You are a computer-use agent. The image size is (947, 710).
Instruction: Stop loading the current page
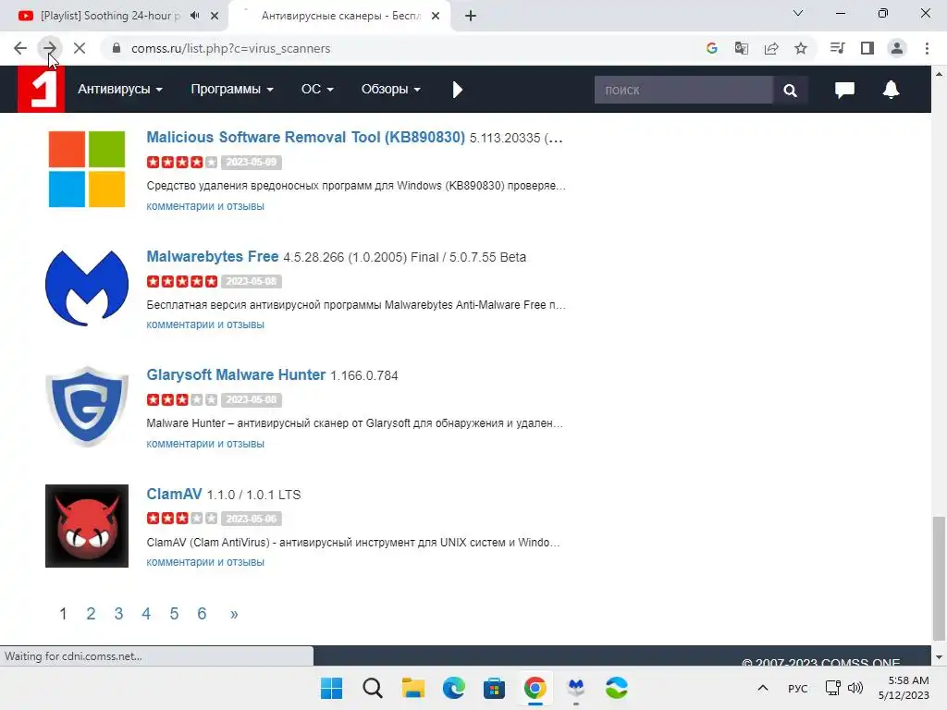(80, 48)
